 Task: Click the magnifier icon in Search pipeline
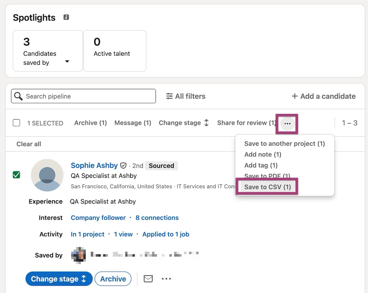point(18,96)
